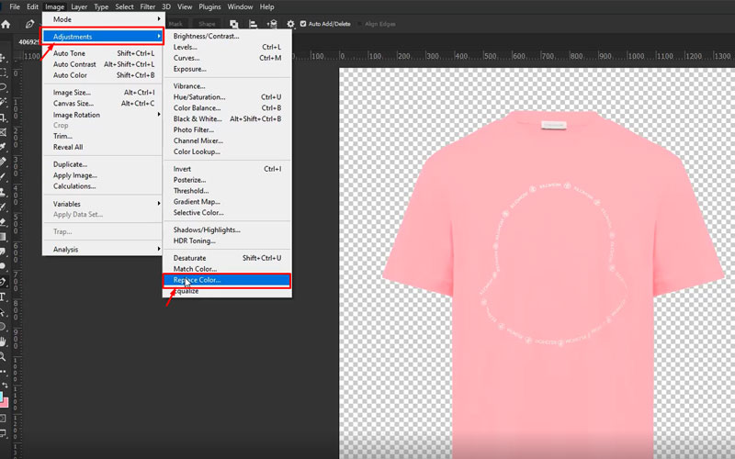
Task: Click the Shape button in options bar
Action: point(207,24)
